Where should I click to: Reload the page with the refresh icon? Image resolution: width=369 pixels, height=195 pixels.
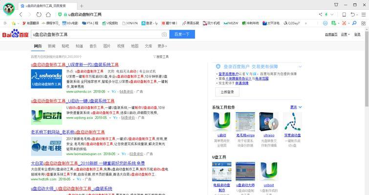click(39, 15)
